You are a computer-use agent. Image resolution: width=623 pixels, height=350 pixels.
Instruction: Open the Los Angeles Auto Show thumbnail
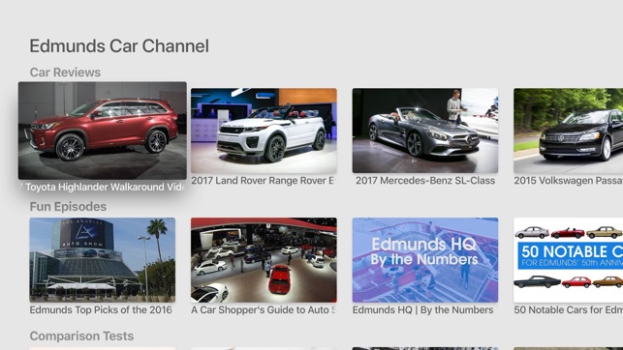(102, 260)
